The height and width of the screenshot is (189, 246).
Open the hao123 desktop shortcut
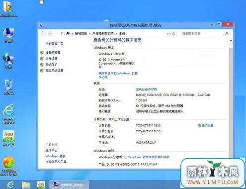point(8,138)
